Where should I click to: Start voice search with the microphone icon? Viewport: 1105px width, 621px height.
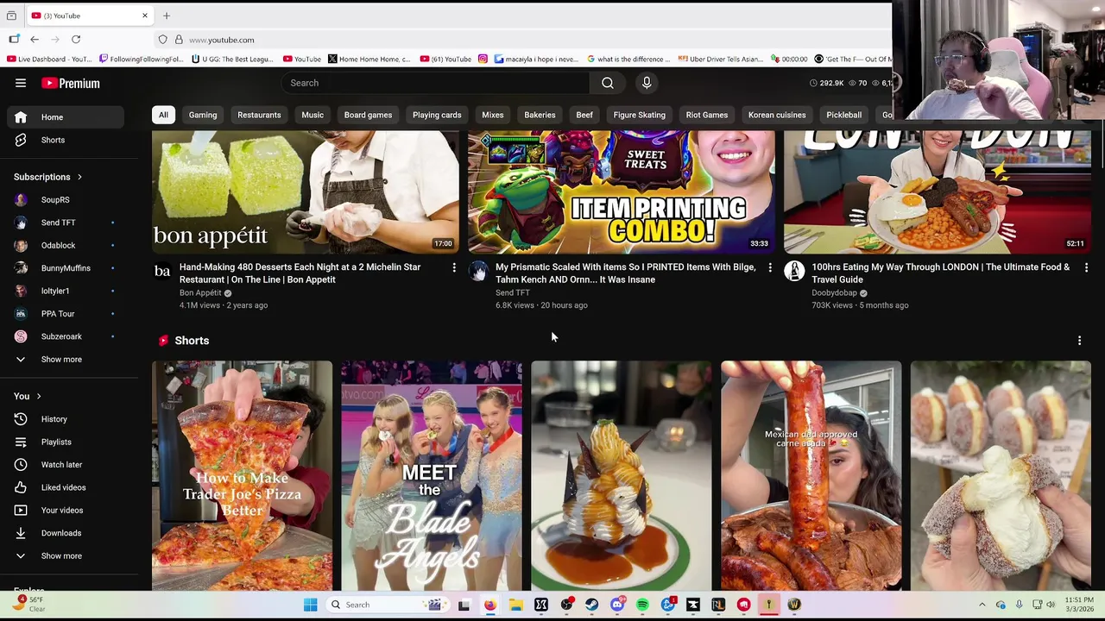(x=647, y=83)
